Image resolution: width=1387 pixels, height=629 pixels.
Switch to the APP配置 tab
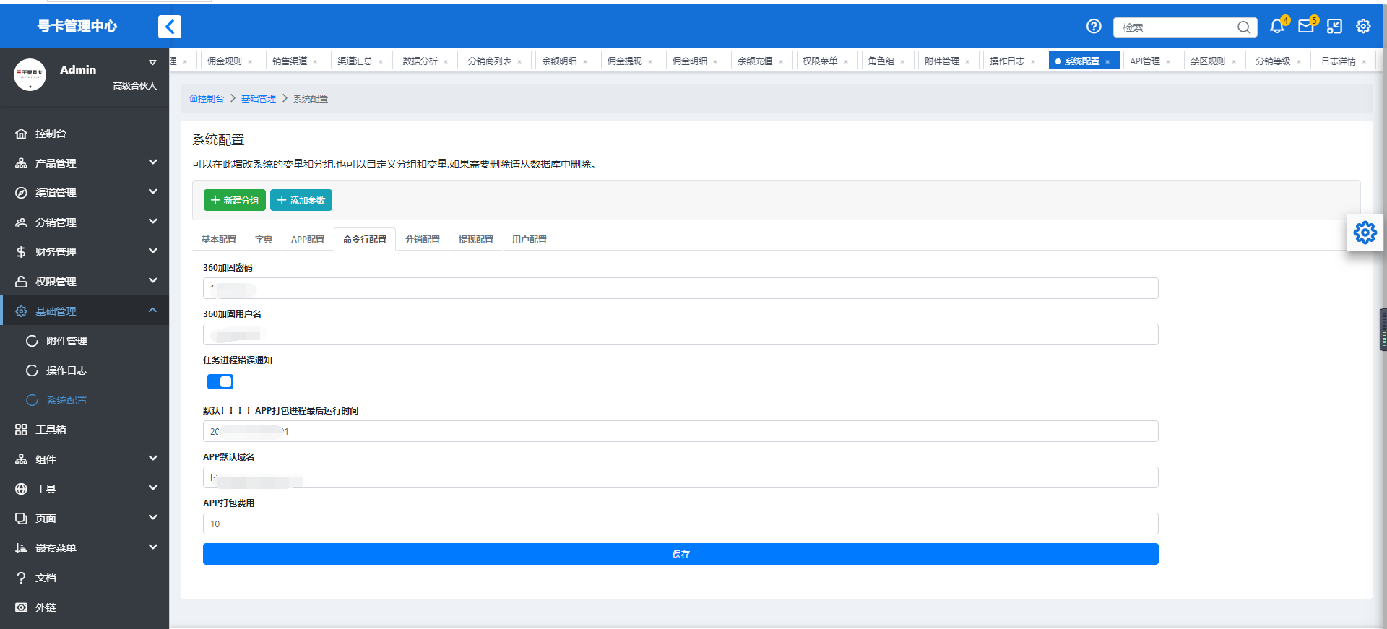tap(308, 240)
